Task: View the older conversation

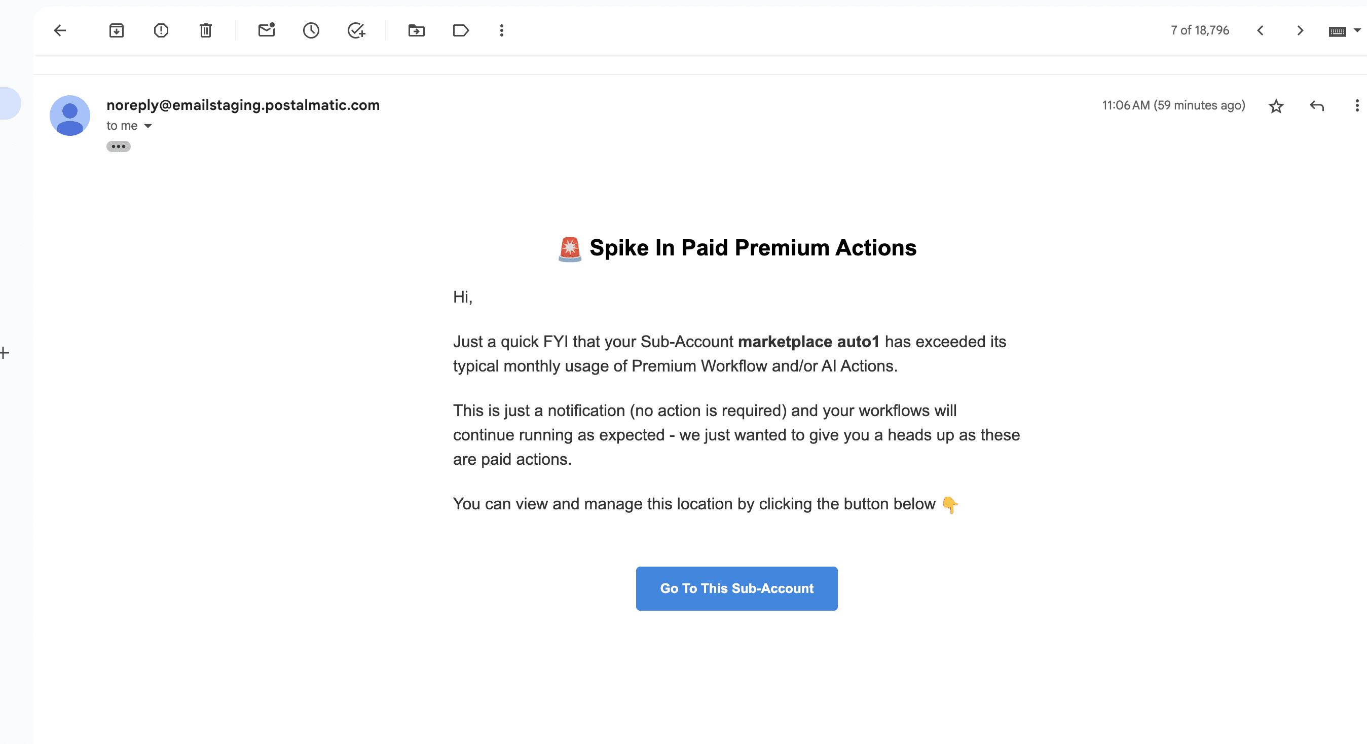Action: tap(1300, 30)
